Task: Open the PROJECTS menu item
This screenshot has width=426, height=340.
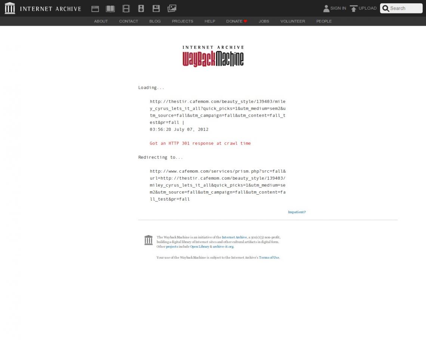Action: tap(183, 21)
